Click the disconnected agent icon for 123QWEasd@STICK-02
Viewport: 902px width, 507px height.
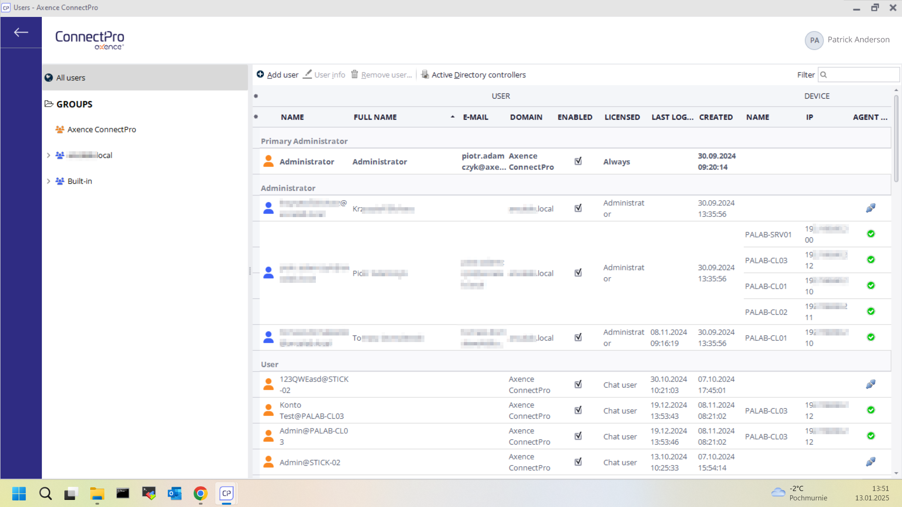click(x=871, y=384)
